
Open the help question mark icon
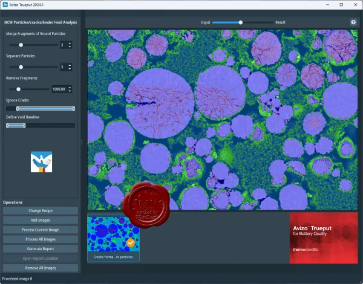353,22
